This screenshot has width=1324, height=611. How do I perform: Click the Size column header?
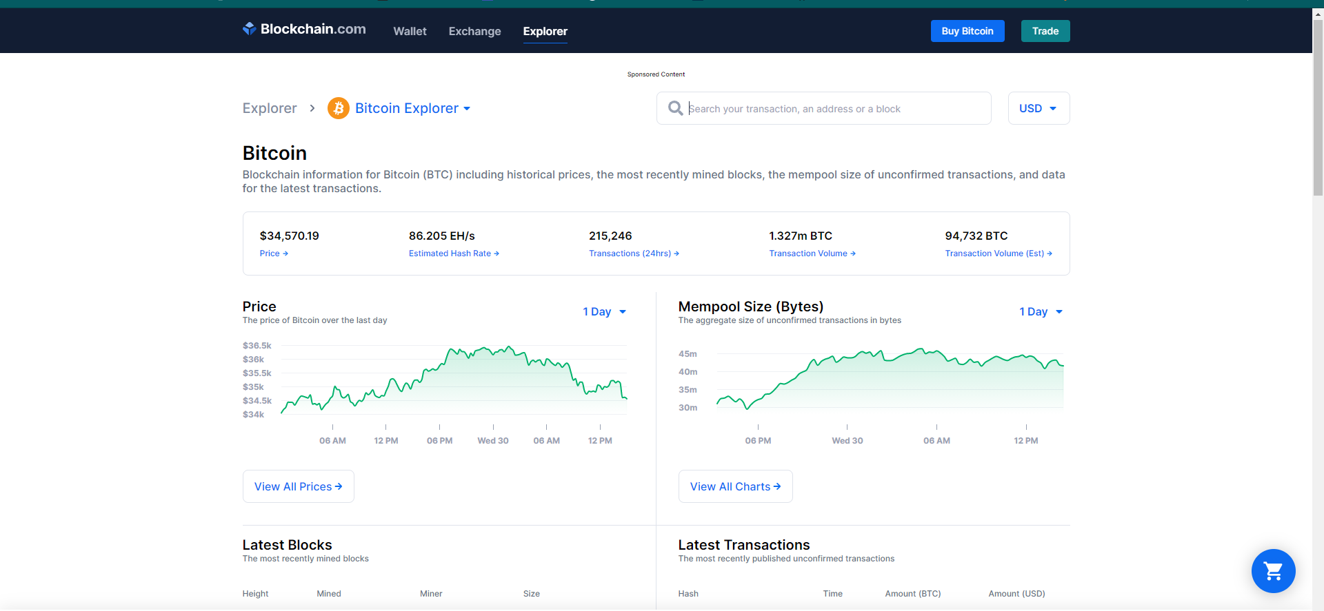point(532,594)
